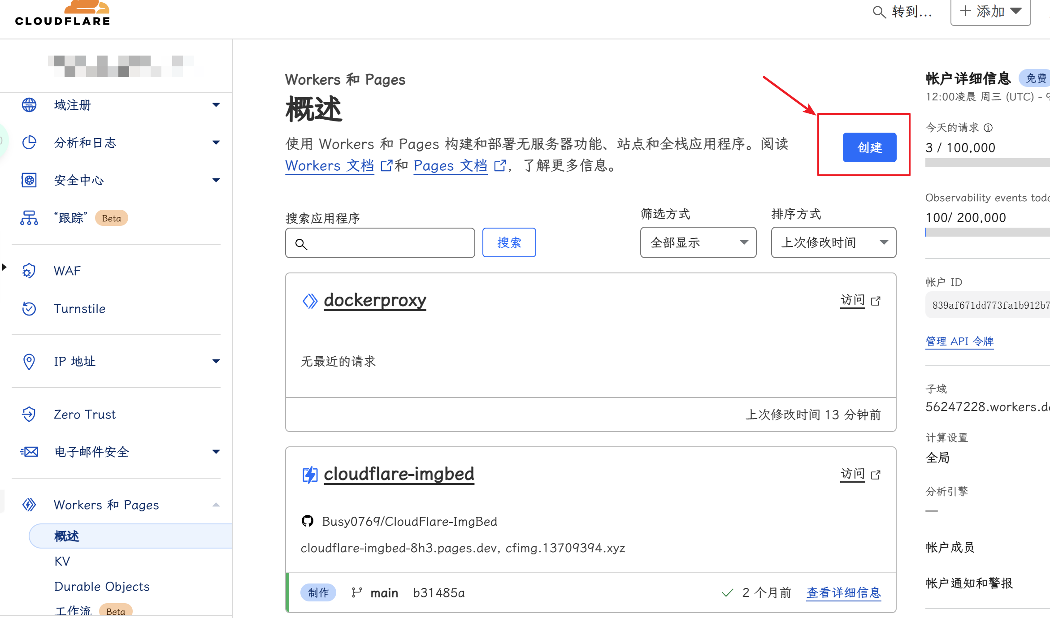
Task: Click the dockerproxy worker icon
Action: [x=310, y=301]
